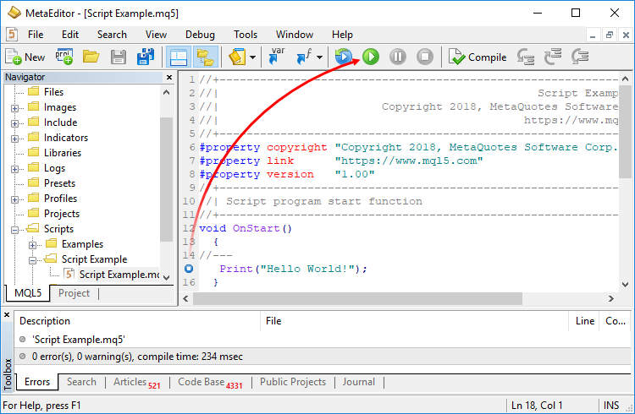
Task: Switch to the MQL5 navigator tab
Action: (x=28, y=293)
